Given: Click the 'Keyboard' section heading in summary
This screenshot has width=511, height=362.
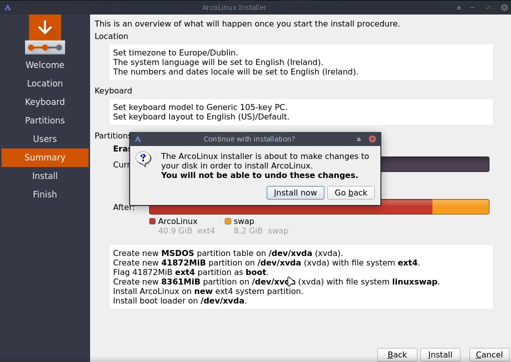Looking at the screenshot, I should (x=113, y=91).
